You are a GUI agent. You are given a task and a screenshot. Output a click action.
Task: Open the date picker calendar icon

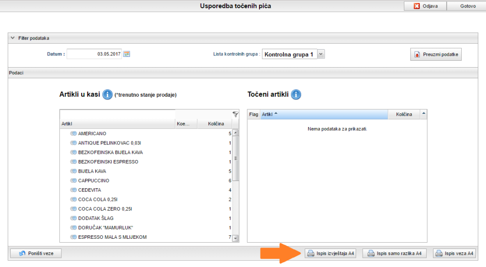pyautogui.click(x=126, y=54)
